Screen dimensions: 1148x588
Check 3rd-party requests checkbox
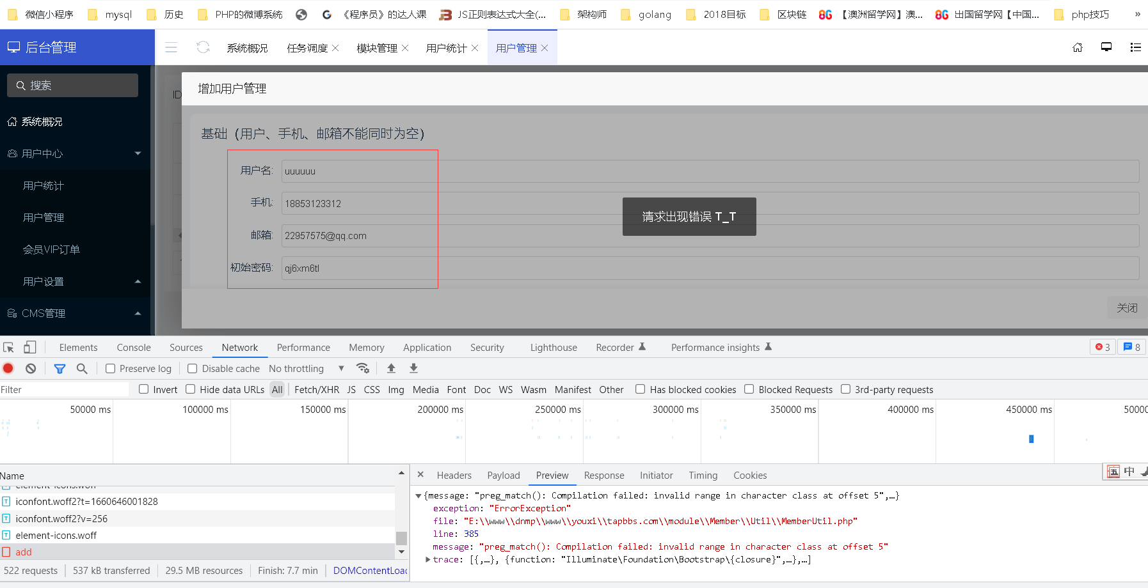pos(845,389)
